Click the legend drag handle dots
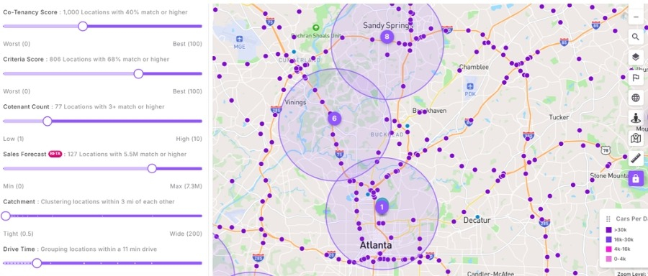Image resolution: width=648 pixels, height=276 pixels. point(608,219)
